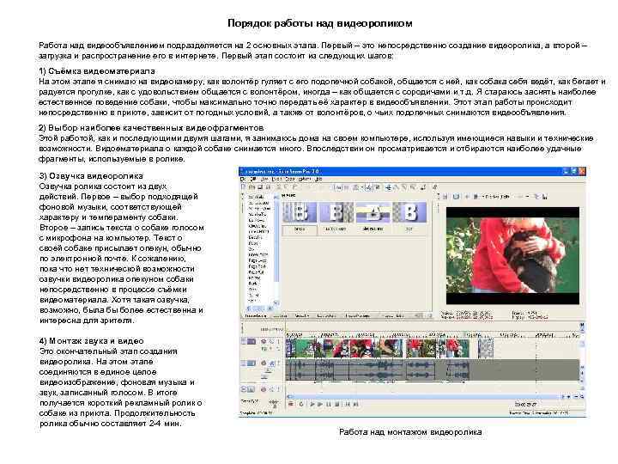This screenshot has height=464, width=618.
Task: Click the Record button in the transport bar
Action: (291, 404)
